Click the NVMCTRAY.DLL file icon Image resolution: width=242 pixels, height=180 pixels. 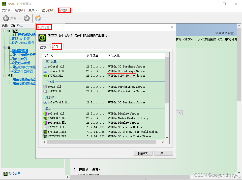[x=45, y=118]
